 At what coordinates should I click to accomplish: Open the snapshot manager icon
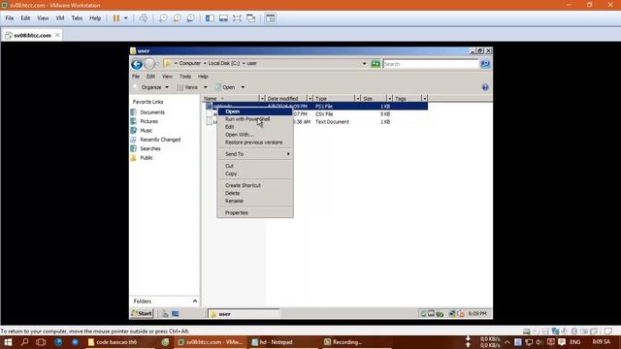point(190,18)
